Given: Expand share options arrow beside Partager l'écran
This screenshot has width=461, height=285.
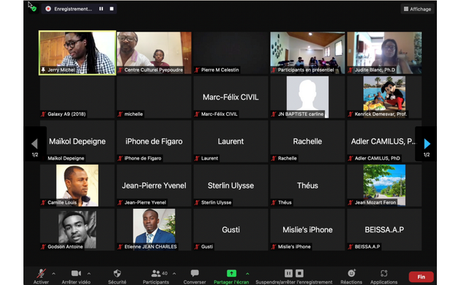Looking at the screenshot, I should point(247,273).
